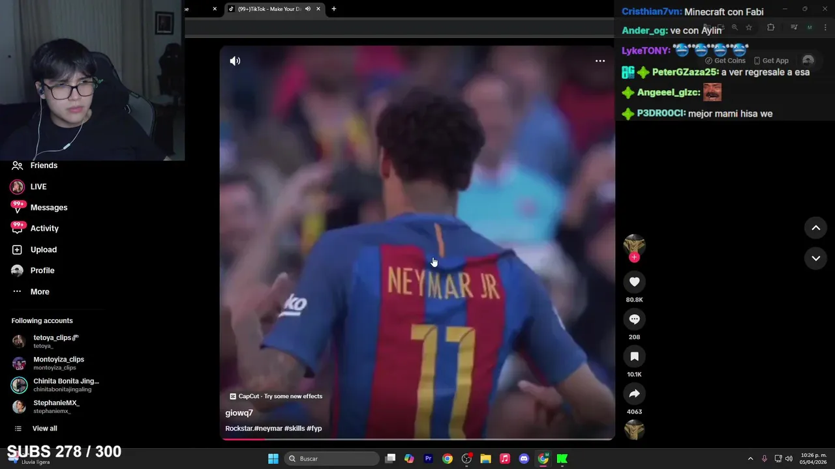Open a new browser tab with plus
The height and width of the screenshot is (469, 835).
point(334,9)
